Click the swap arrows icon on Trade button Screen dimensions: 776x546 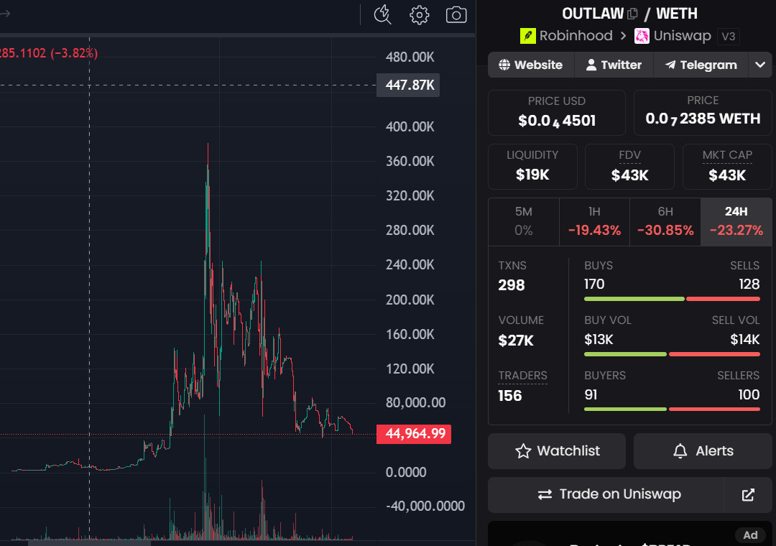(545, 494)
